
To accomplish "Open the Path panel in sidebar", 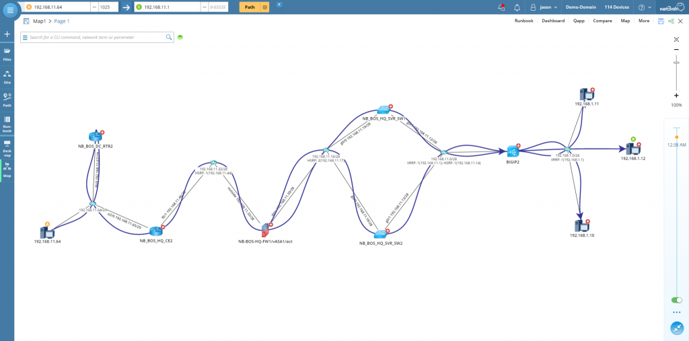I will (x=7, y=100).
